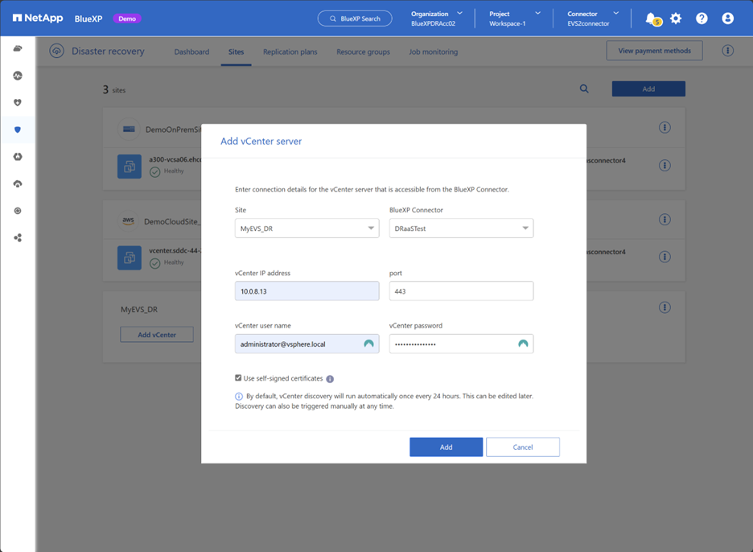Click the search magnifier above the sites list
This screenshot has width=753, height=552.
click(584, 89)
